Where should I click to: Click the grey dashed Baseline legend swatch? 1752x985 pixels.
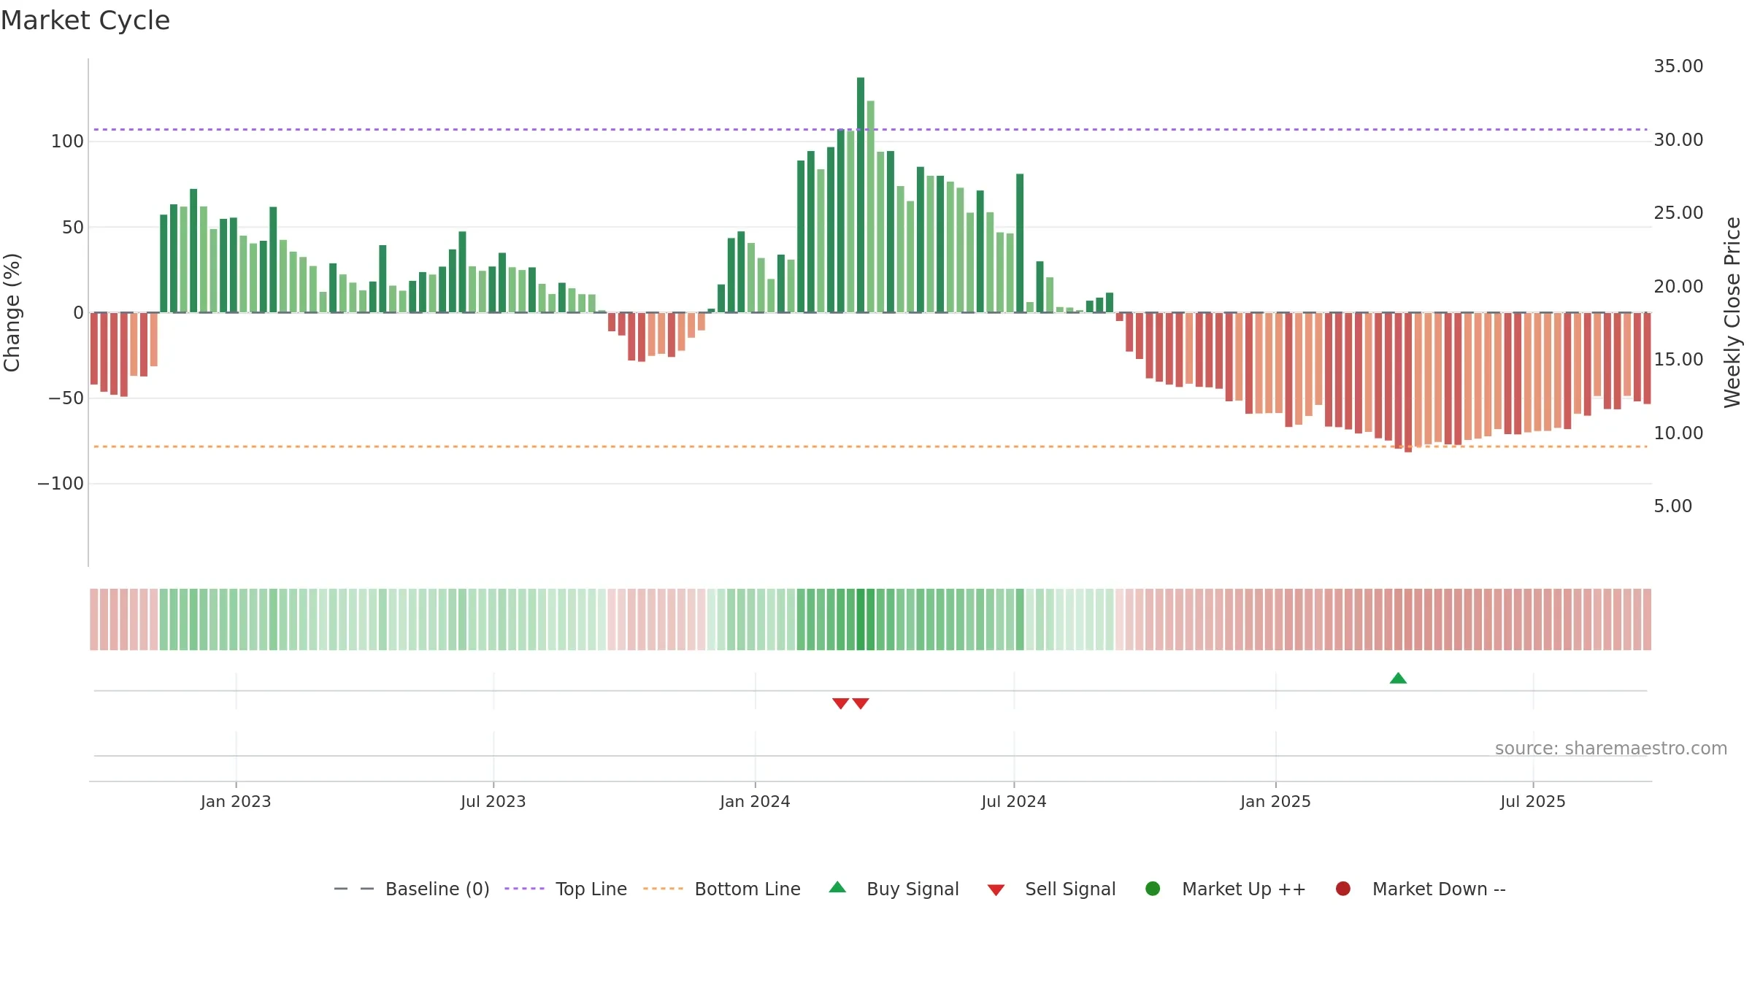point(353,889)
